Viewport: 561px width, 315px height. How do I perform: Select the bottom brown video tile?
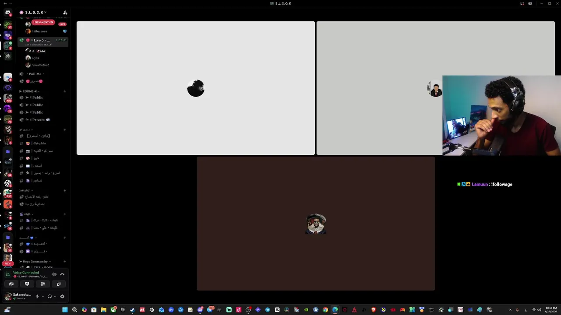(316, 224)
